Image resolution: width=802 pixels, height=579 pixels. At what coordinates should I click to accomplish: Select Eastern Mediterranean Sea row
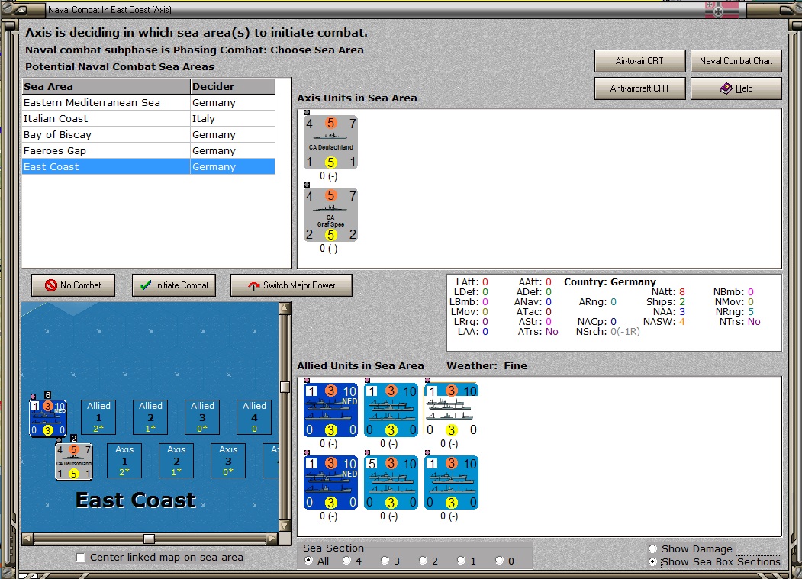(149, 103)
